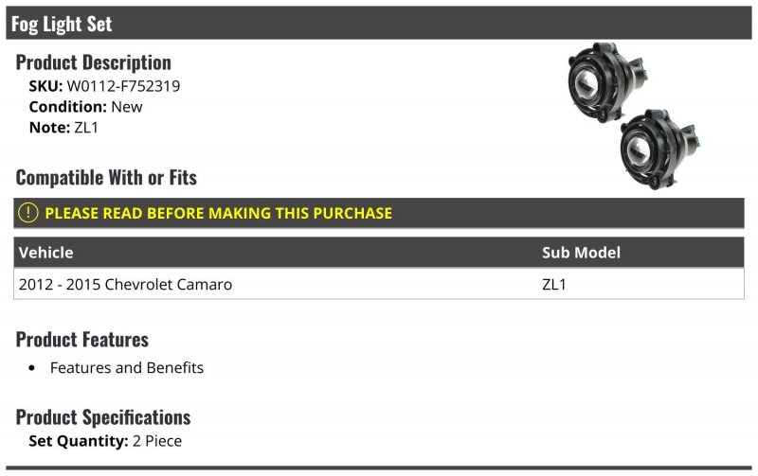Click the Fog Light Set header bar
This screenshot has width=758, height=476.
click(x=378, y=23)
